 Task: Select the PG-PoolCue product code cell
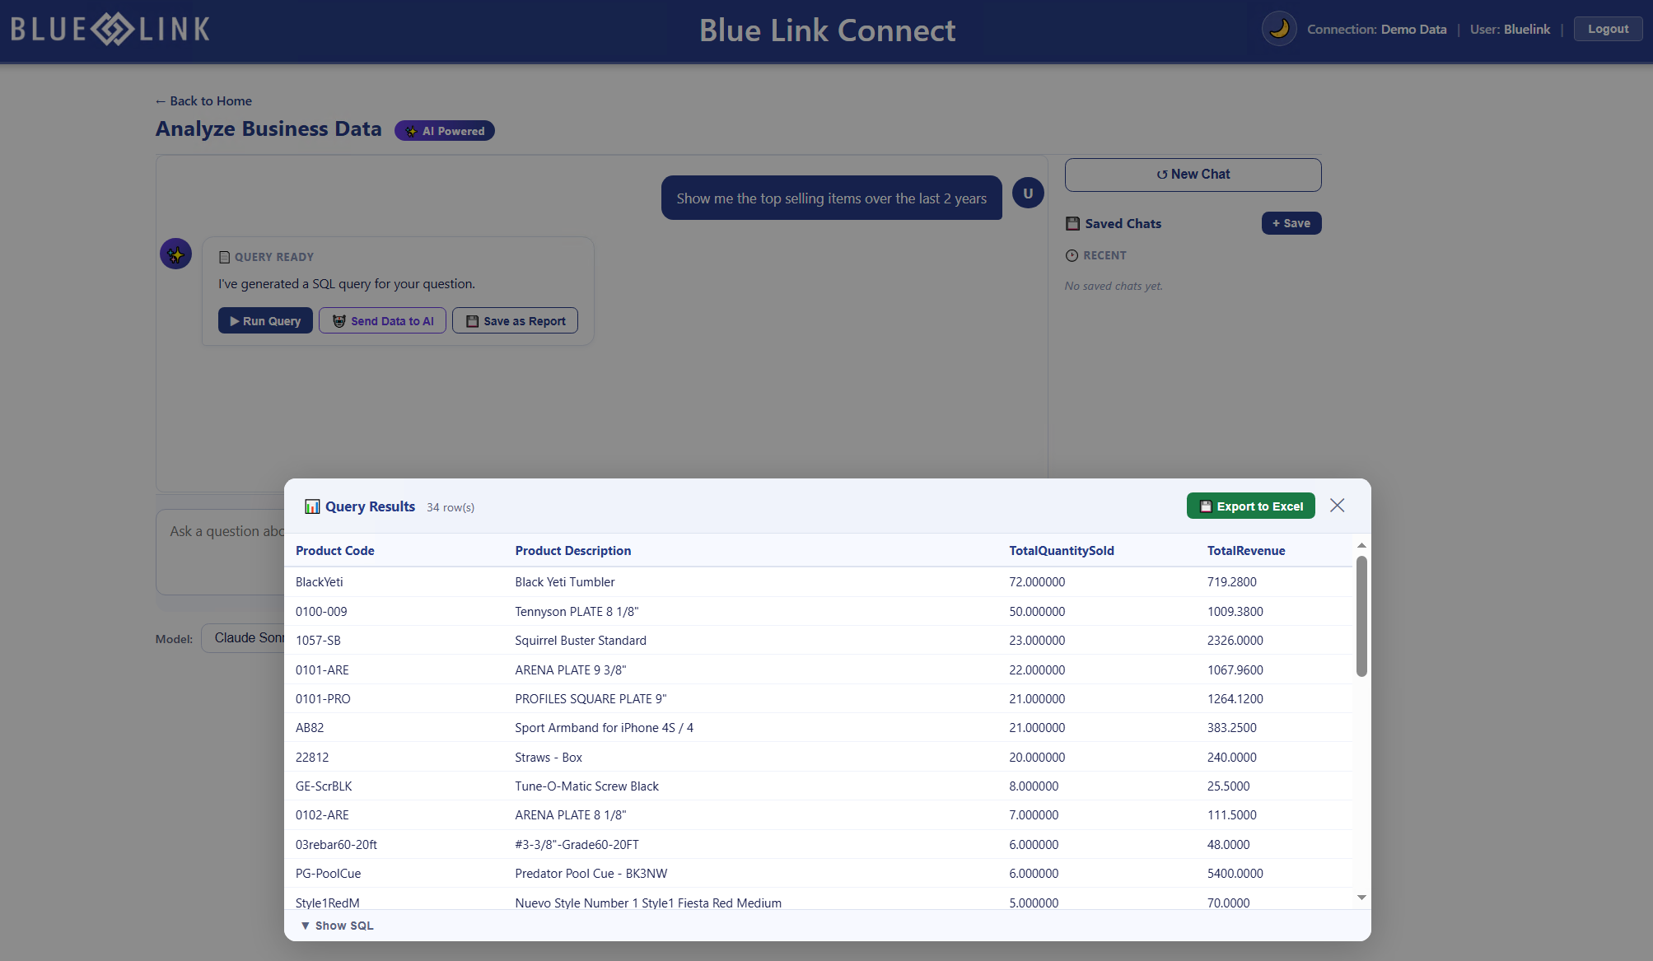tap(328, 874)
